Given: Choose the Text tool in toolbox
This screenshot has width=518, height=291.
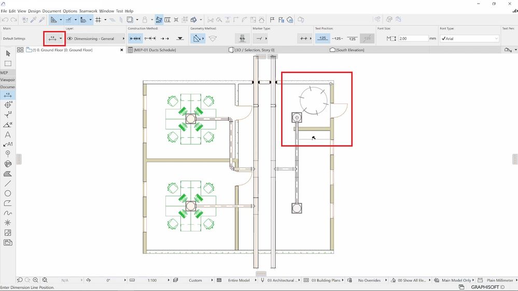Looking at the screenshot, I should (x=8, y=135).
